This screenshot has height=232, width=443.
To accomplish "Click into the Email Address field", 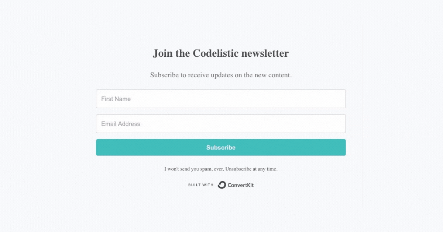I will tap(221, 124).
